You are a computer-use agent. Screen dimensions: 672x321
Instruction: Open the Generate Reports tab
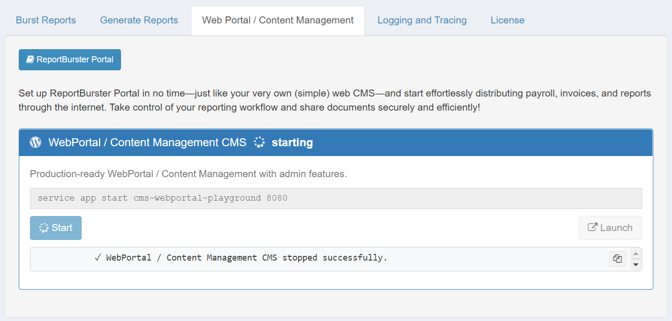coord(139,20)
